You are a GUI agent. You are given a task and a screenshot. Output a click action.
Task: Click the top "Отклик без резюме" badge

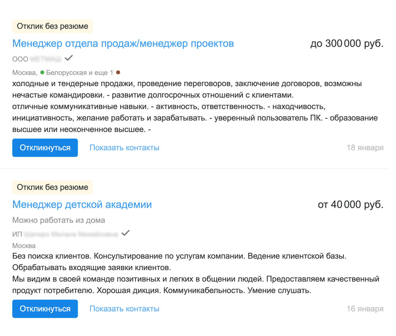pos(52,26)
